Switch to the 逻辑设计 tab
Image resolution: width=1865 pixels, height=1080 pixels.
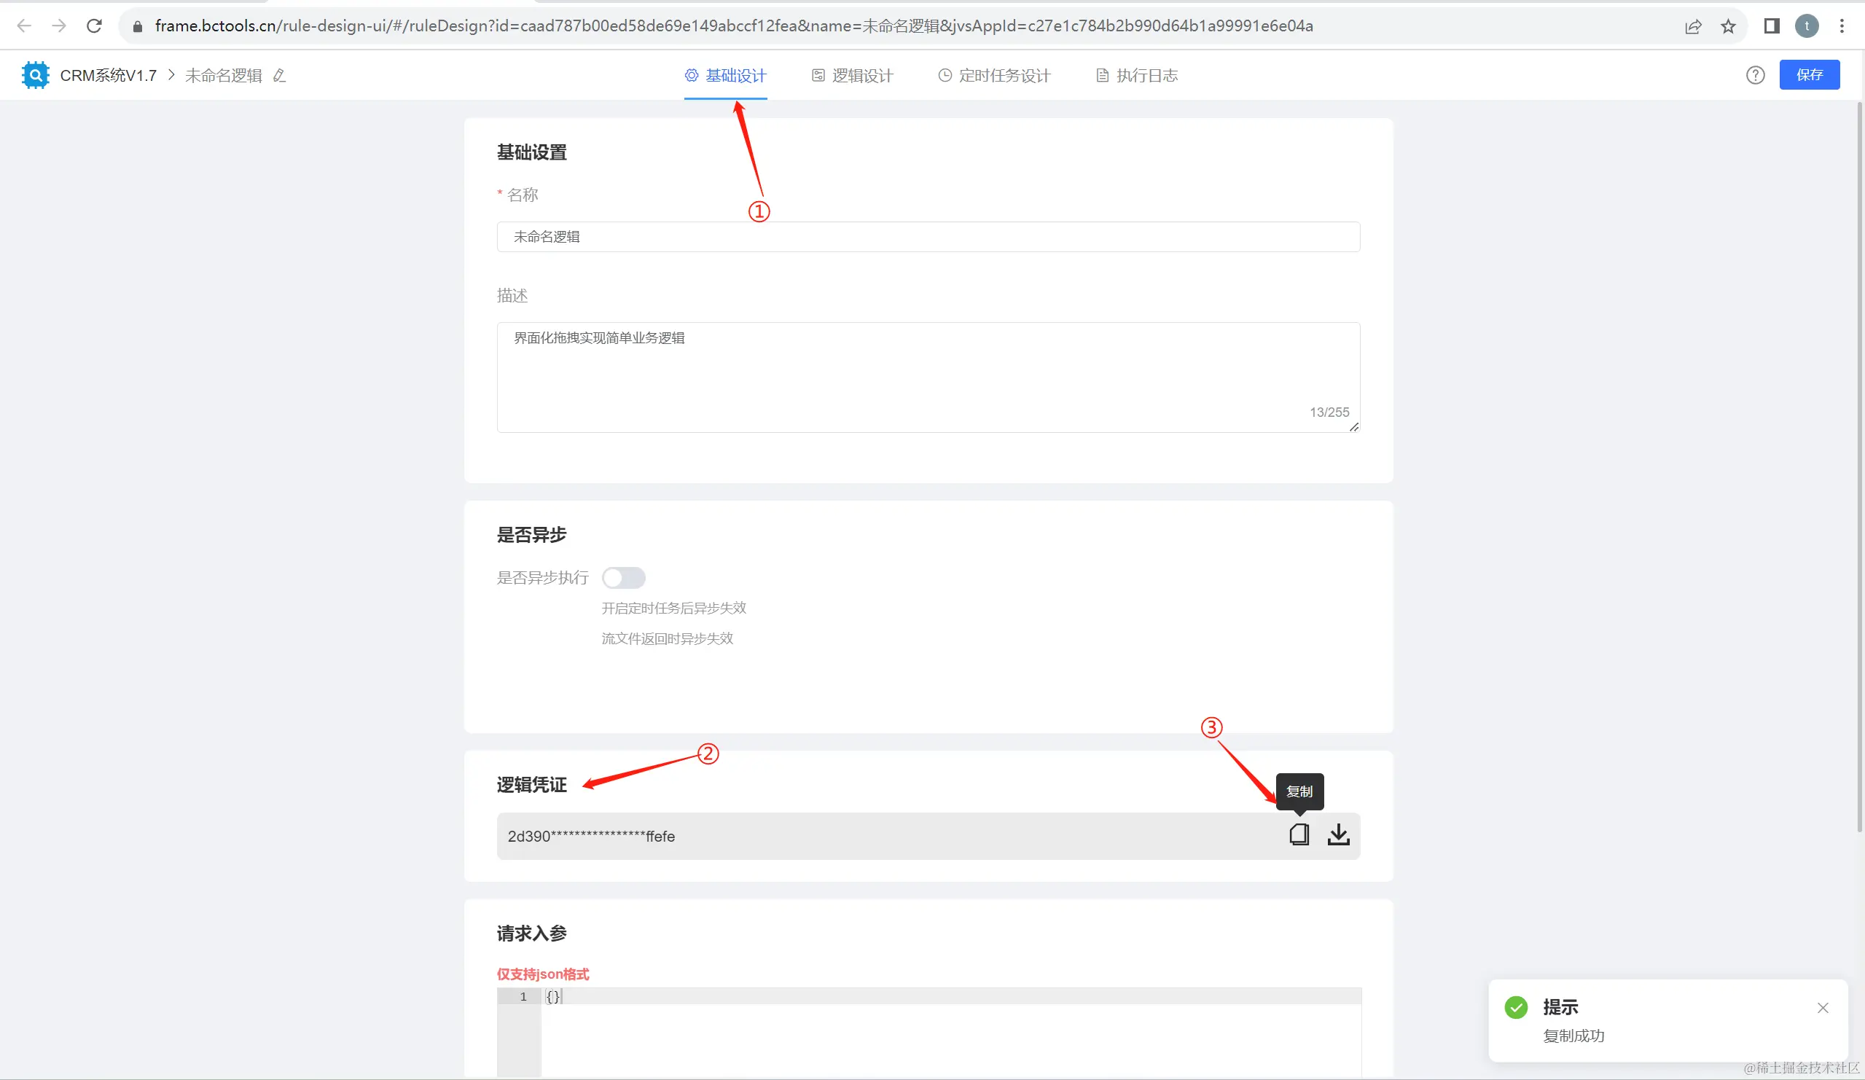click(x=853, y=76)
